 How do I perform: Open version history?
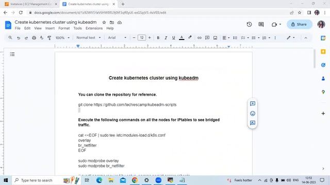point(249,24)
